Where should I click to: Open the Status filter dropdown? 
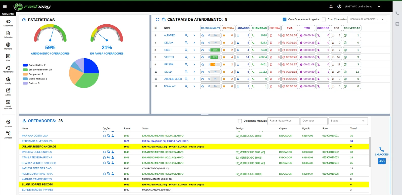click(x=348, y=121)
